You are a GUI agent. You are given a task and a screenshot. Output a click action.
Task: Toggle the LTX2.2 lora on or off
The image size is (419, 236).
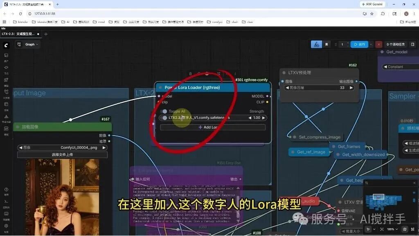pos(164,118)
